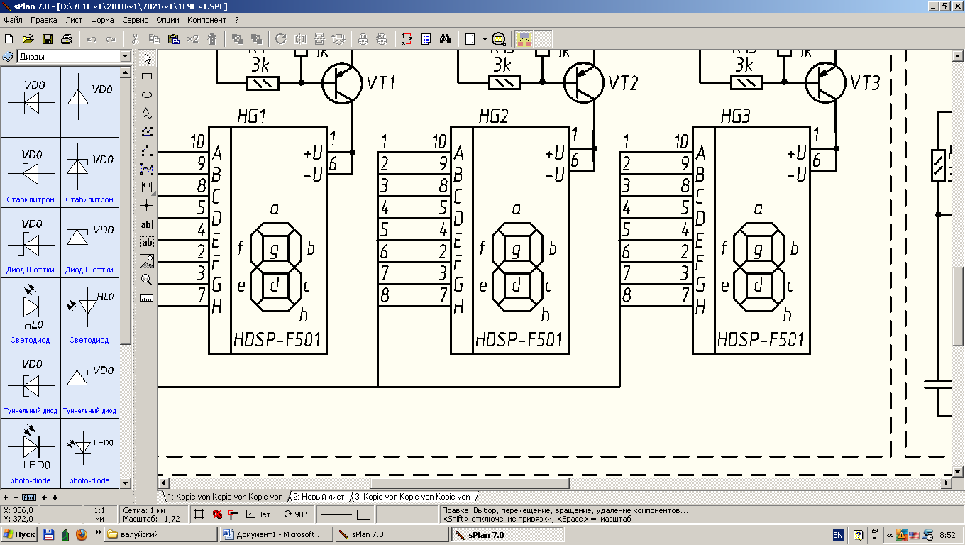This screenshot has width=965, height=545.
Task: Select the Диод Шоттки left component
Action: 31,241
